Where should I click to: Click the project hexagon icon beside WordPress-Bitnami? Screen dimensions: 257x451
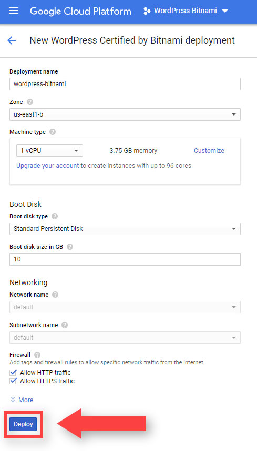point(147,11)
